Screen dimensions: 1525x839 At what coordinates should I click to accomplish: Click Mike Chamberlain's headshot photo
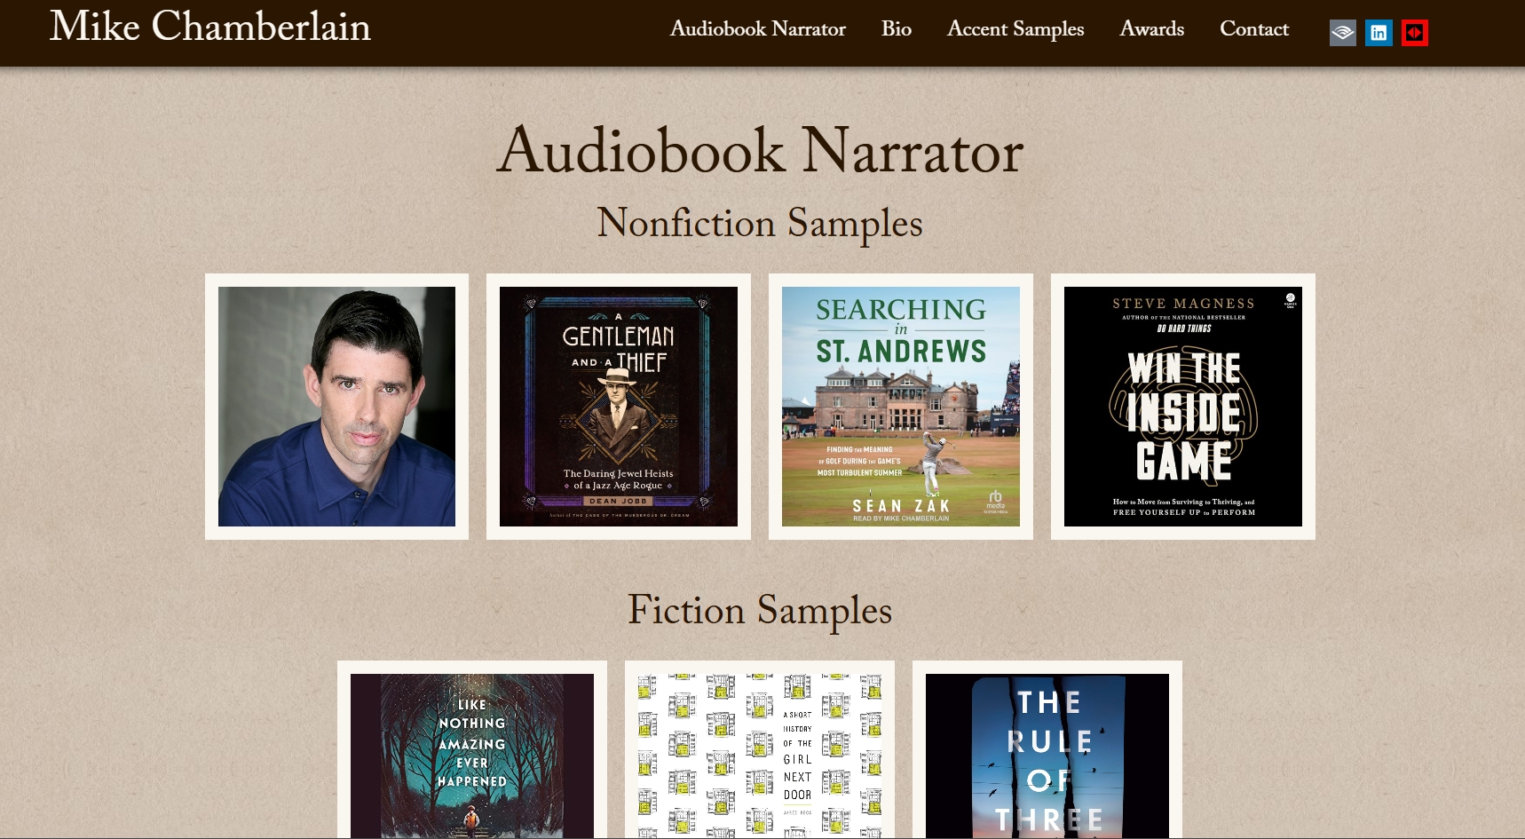coord(336,407)
